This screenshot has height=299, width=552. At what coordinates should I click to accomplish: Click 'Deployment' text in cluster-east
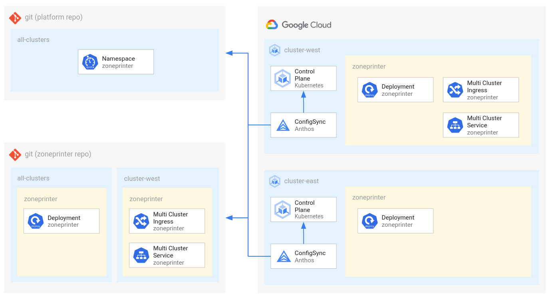(398, 218)
